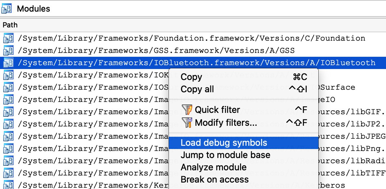Click the module icon beside the Foundation row
Image resolution: width=386 pixels, height=189 pixels.
[x=8, y=39]
